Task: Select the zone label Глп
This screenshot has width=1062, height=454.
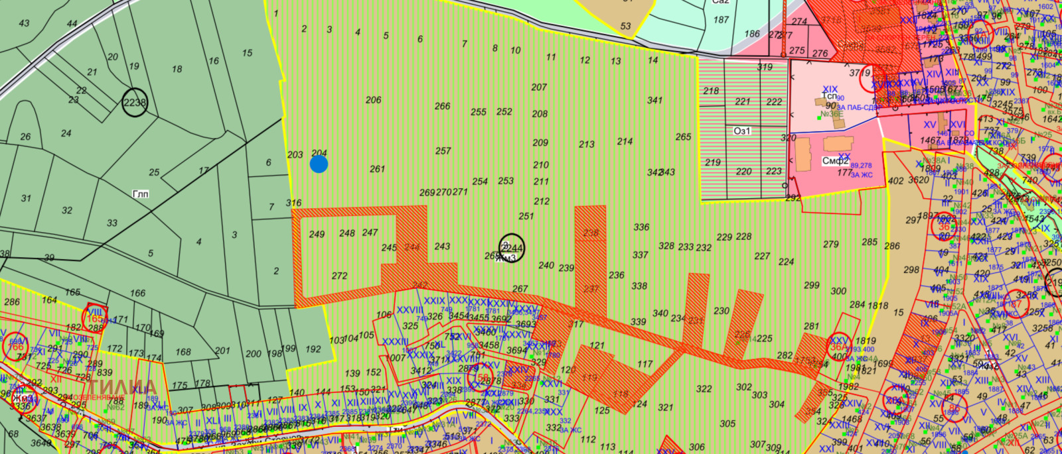Action: point(141,194)
